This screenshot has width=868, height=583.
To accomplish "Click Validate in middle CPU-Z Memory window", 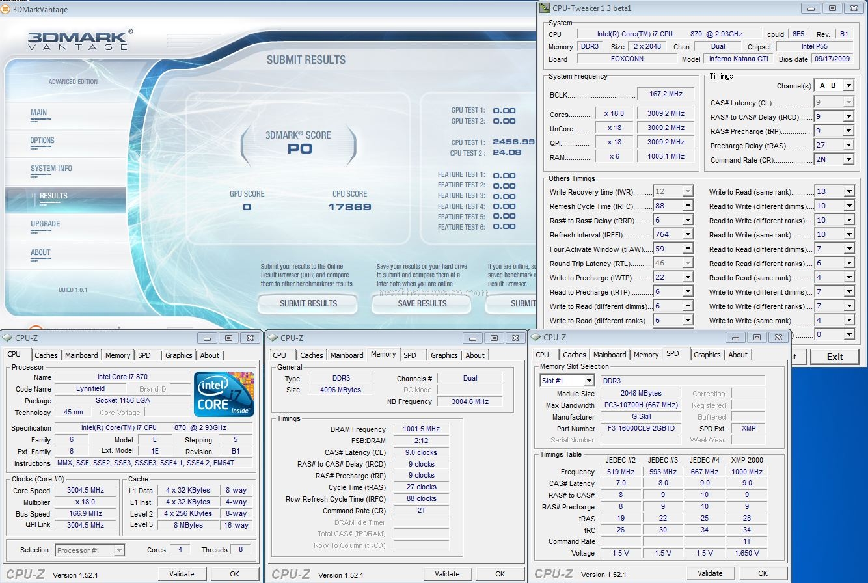I will [x=447, y=574].
